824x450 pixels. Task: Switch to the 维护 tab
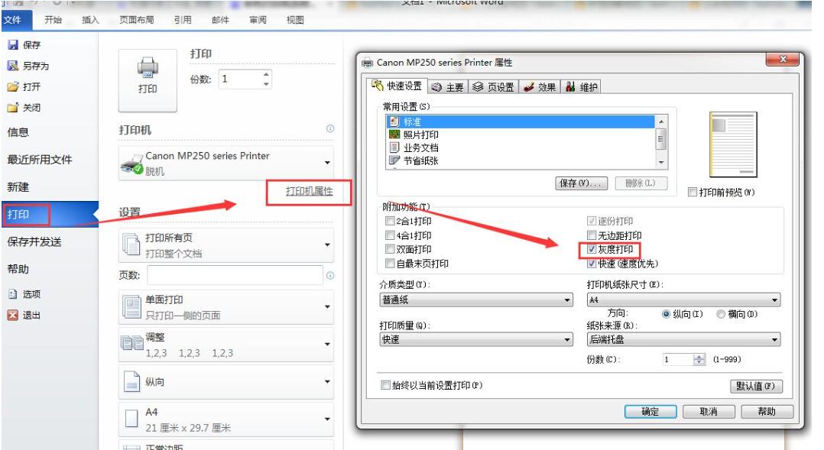pos(583,86)
